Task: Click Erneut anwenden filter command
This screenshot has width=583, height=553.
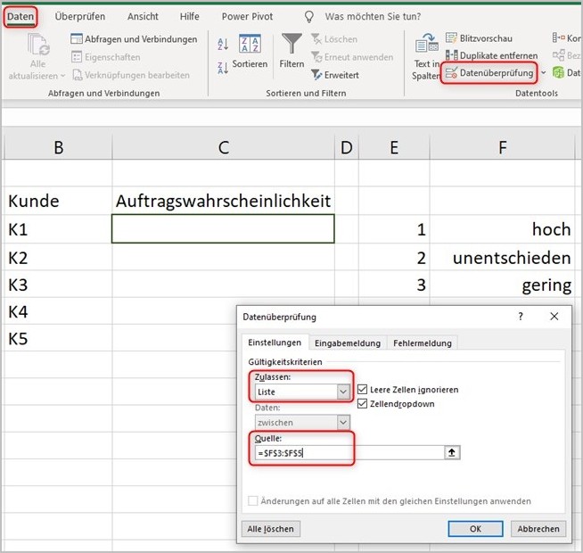Action: 352,57
